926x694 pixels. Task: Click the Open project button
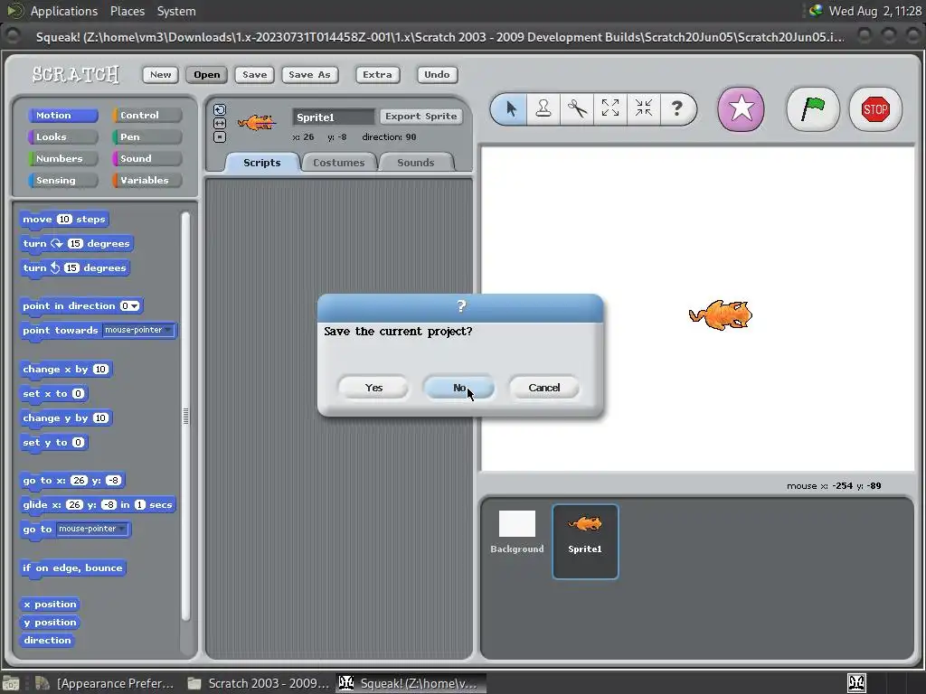(207, 74)
